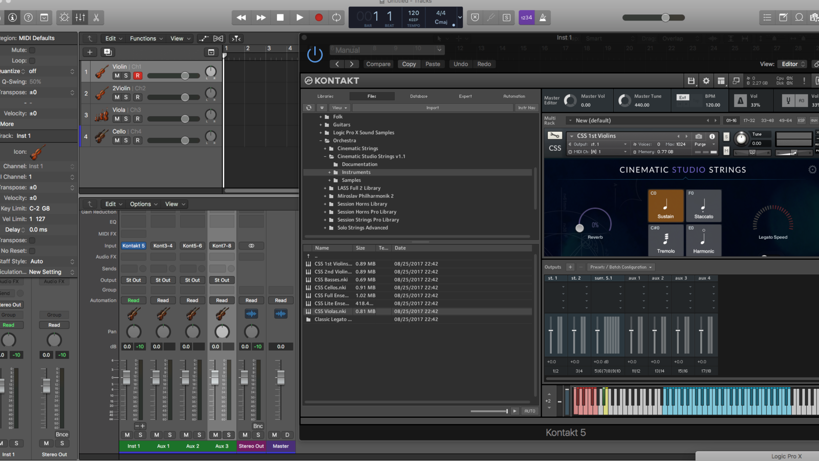Screen dimensions: 819x461
Task: Select the Staccato articulation
Action: (x=703, y=205)
